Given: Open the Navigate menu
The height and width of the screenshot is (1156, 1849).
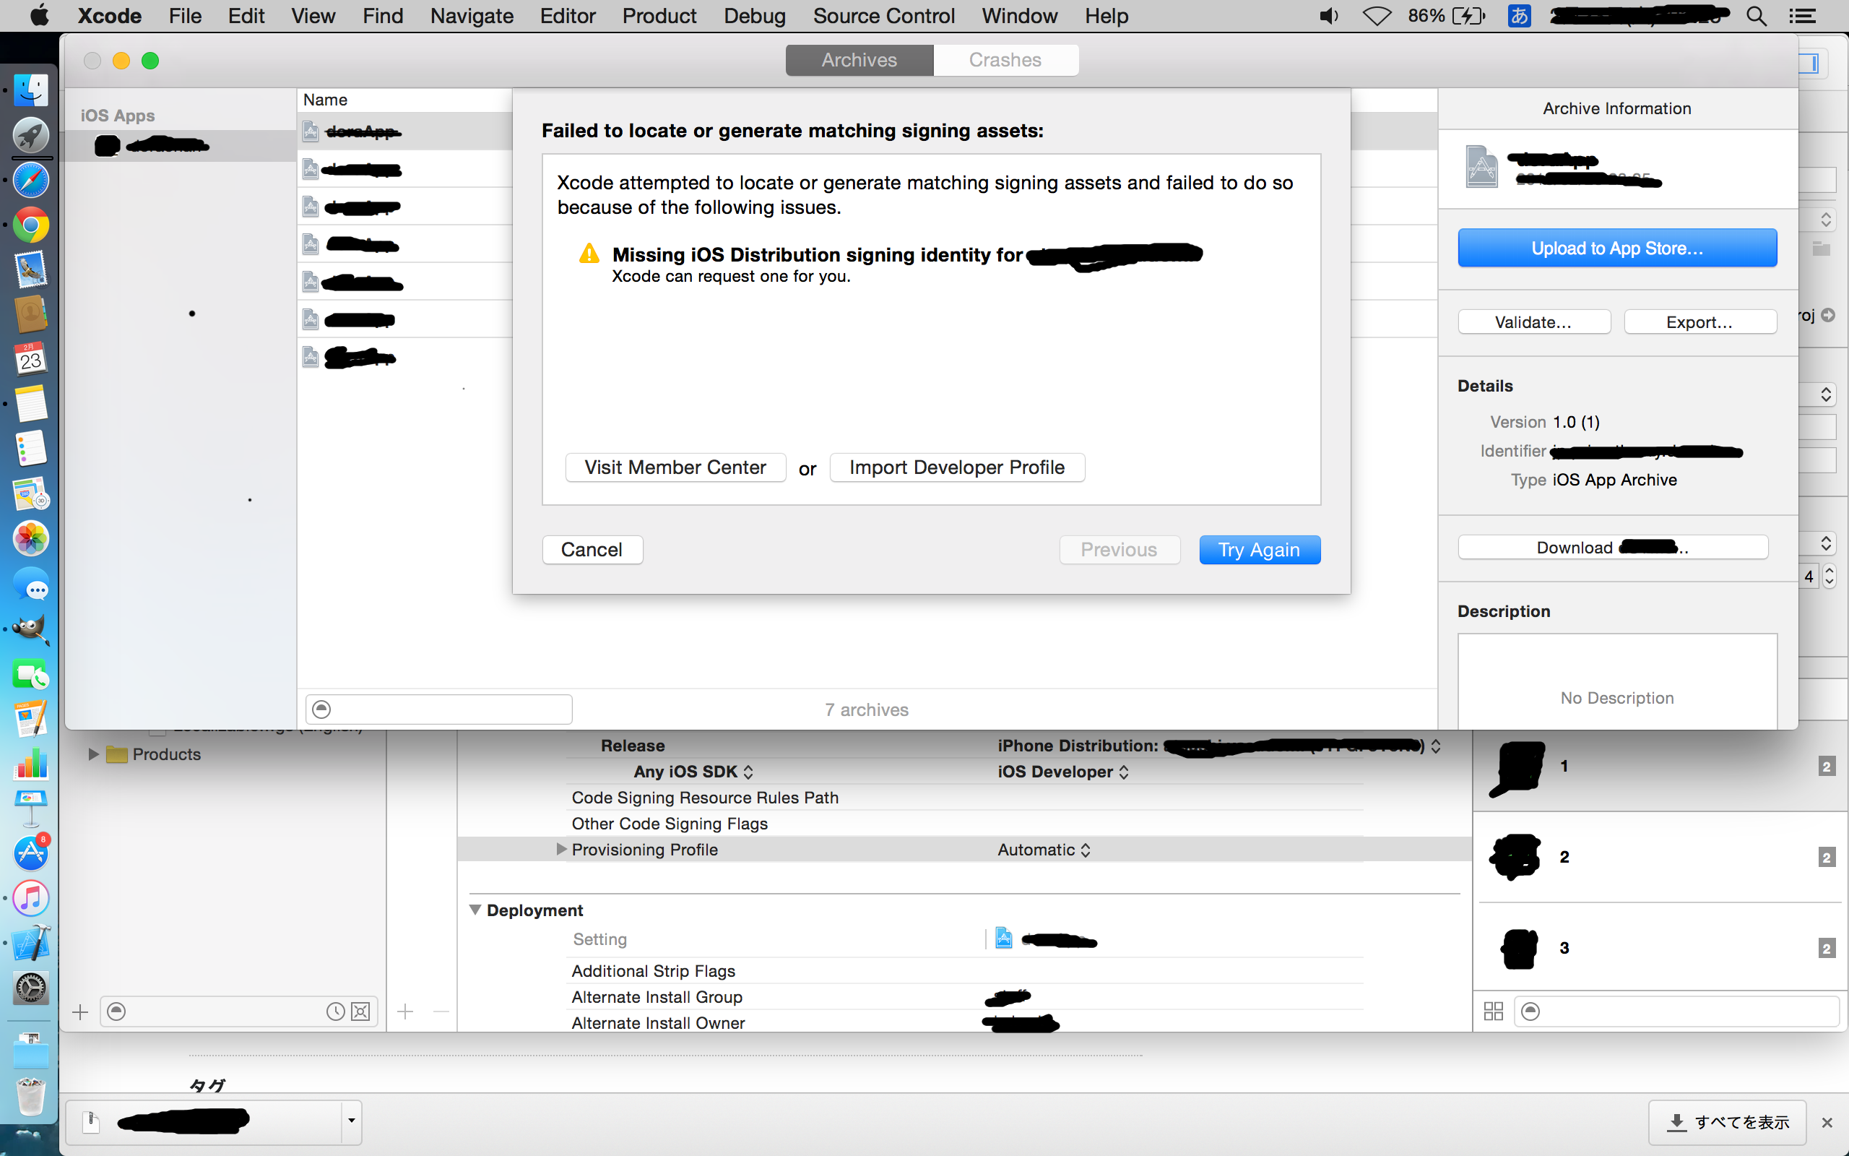Looking at the screenshot, I should pyautogui.click(x=472, y=16).
